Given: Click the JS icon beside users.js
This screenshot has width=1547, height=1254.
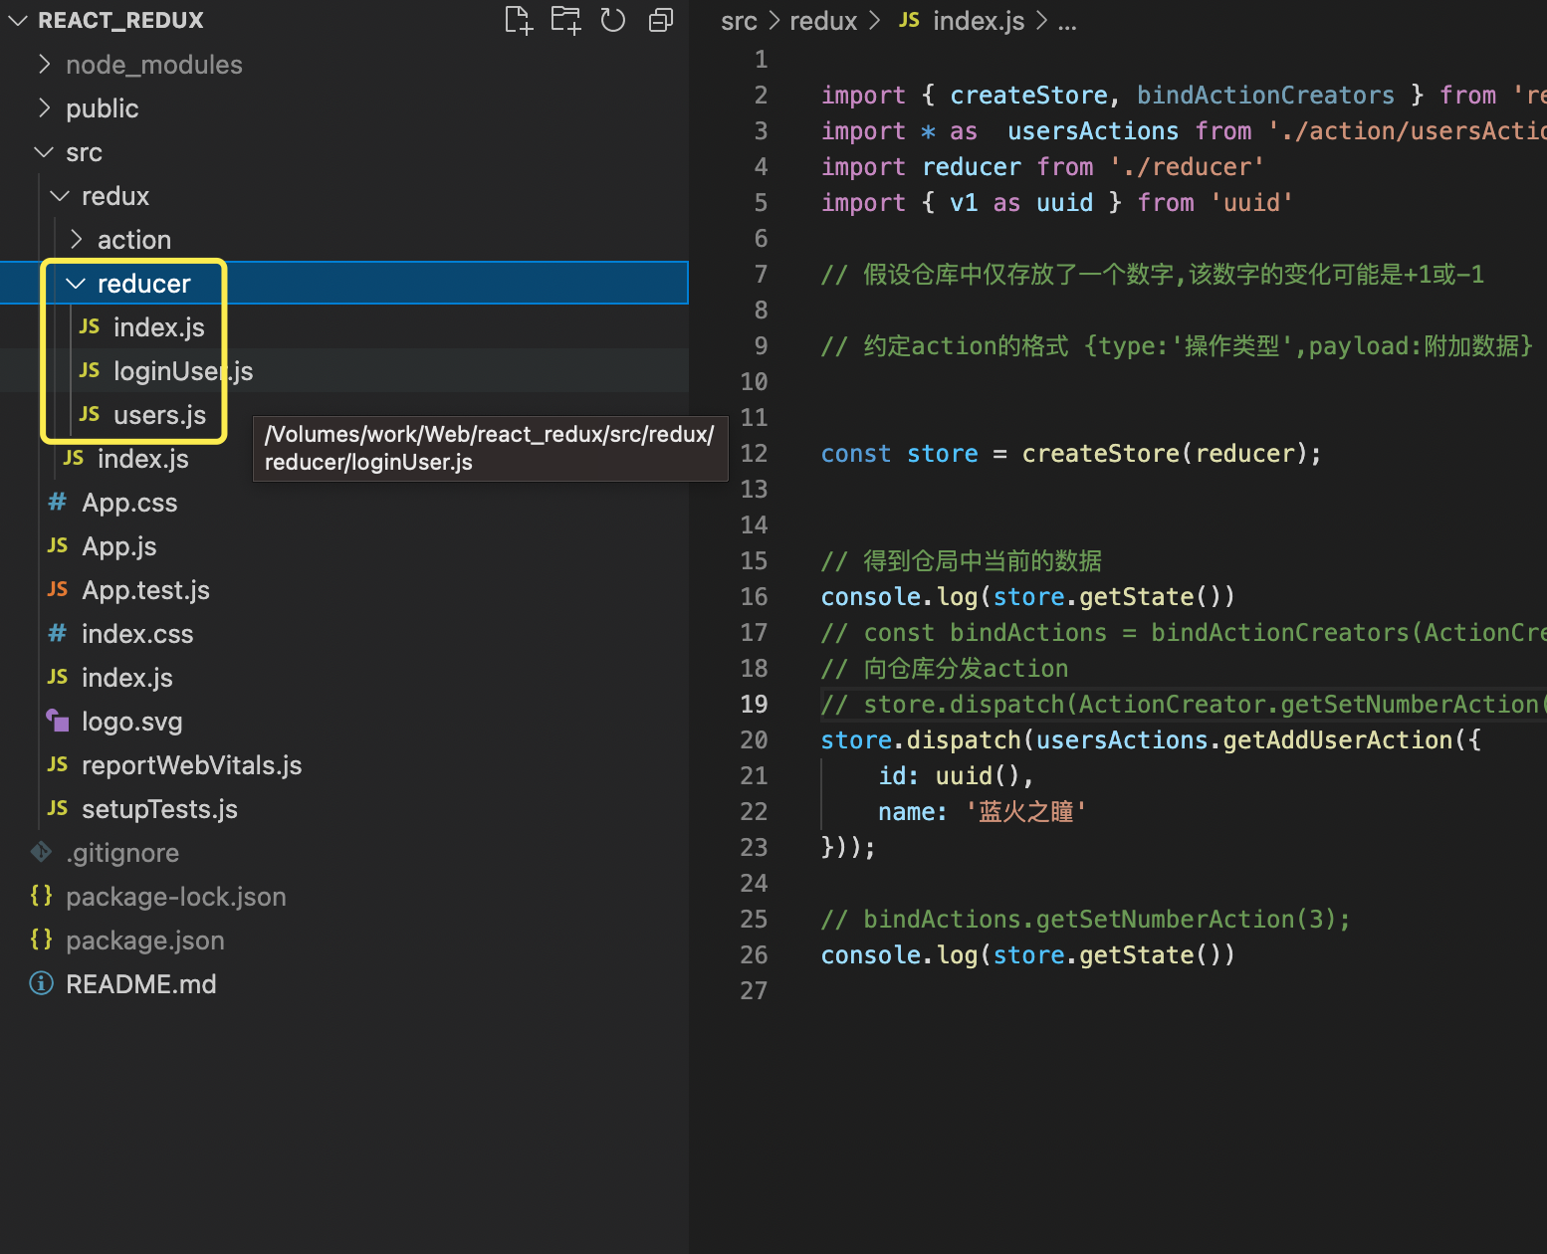Looking at the screenshot, I should pos(90,414).
